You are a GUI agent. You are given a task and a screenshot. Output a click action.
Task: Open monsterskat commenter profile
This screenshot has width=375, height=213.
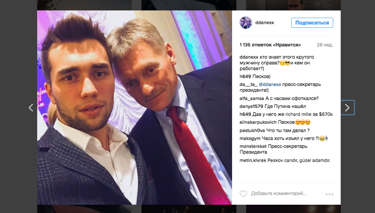click(x=253, y=147)
